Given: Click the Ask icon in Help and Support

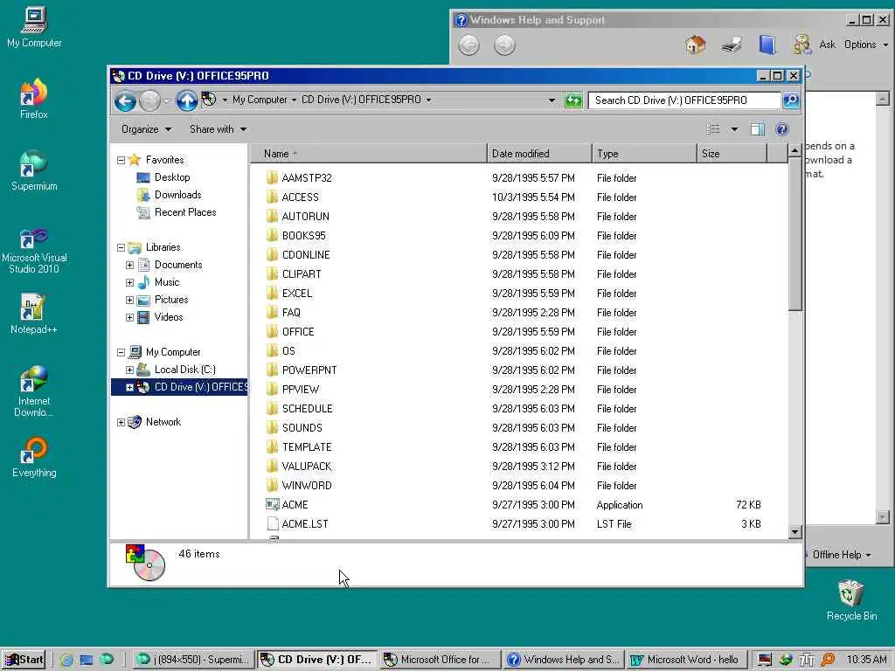Looking at the screenshot, I should pos(802,45).
